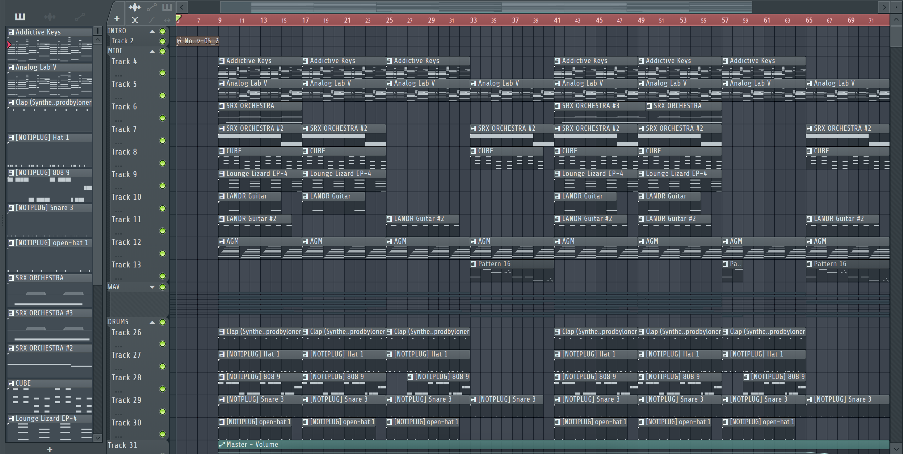Collapse the INTRO track group
Screen dimensions: 903x454
coord(152,31)
